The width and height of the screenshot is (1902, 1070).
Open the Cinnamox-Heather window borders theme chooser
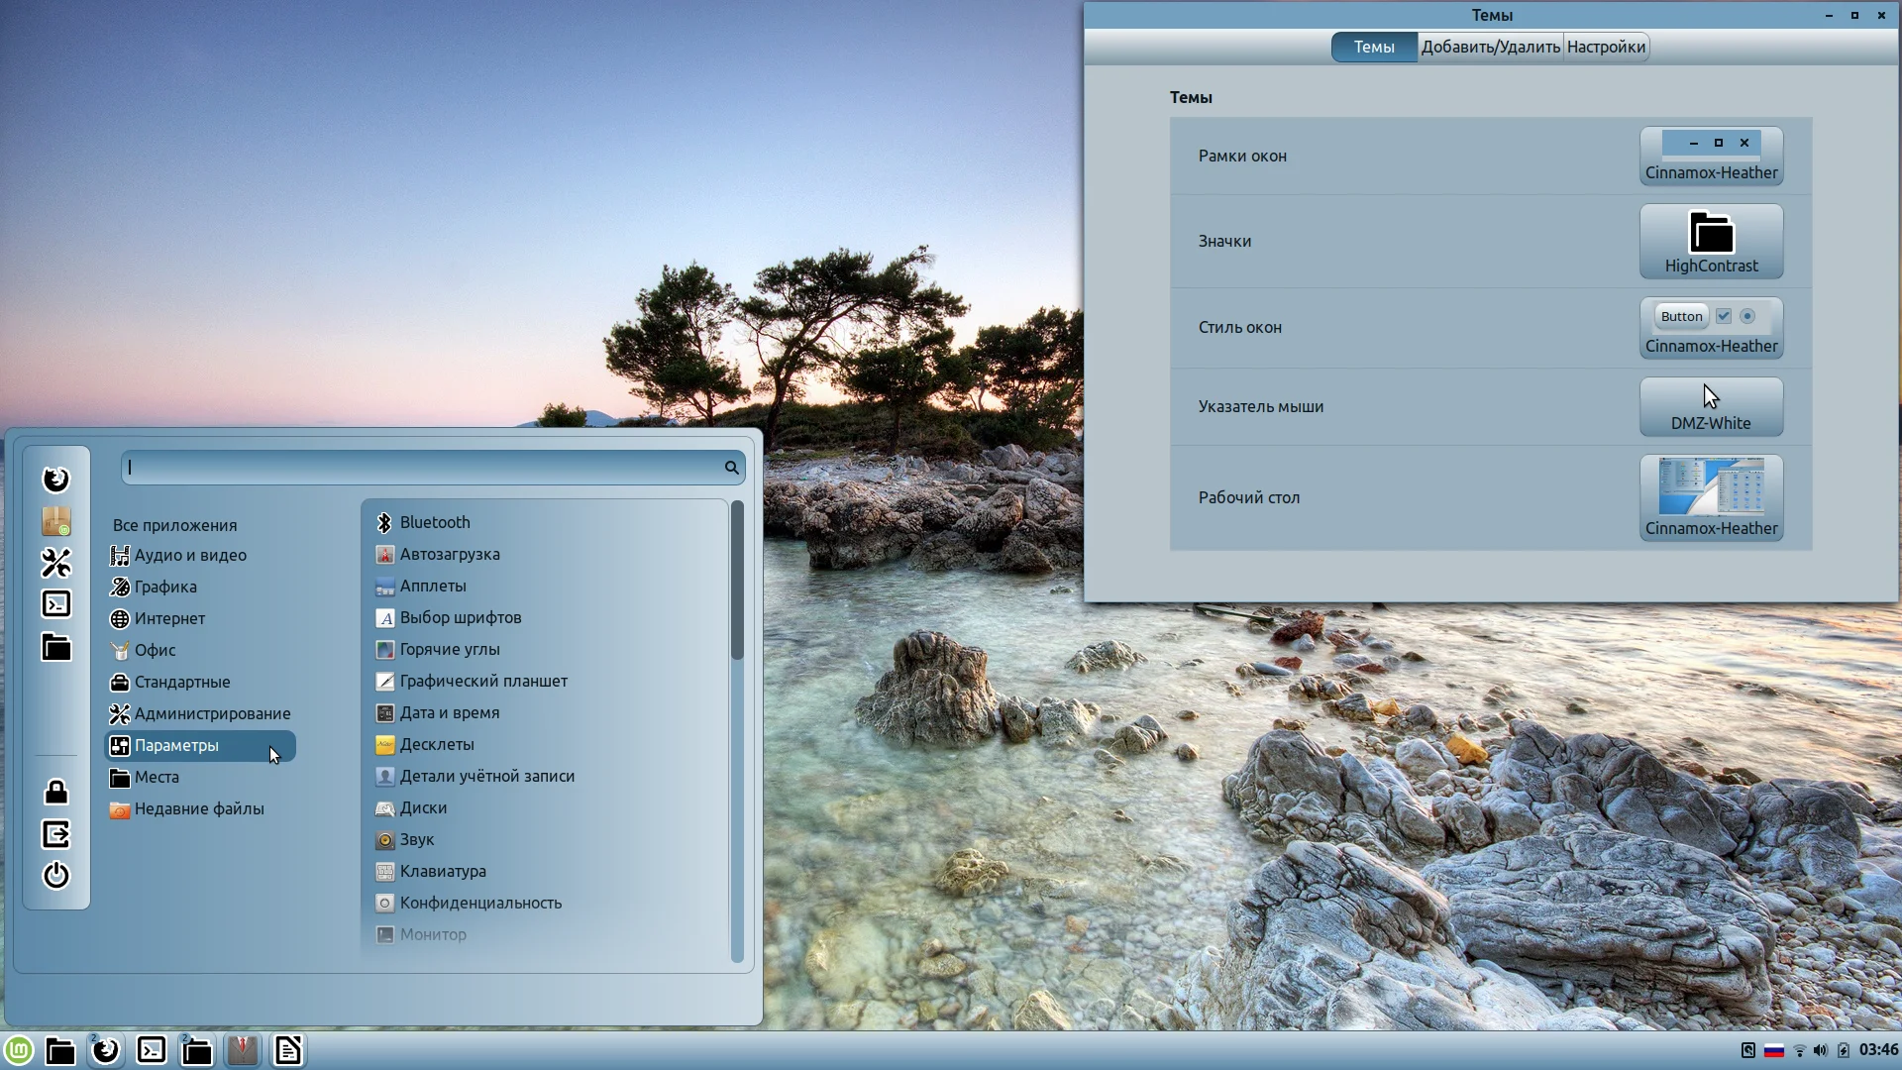click(x=1711, y=157)
